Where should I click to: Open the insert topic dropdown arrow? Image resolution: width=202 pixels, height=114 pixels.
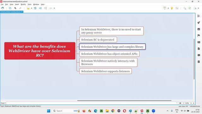point(32,8)
